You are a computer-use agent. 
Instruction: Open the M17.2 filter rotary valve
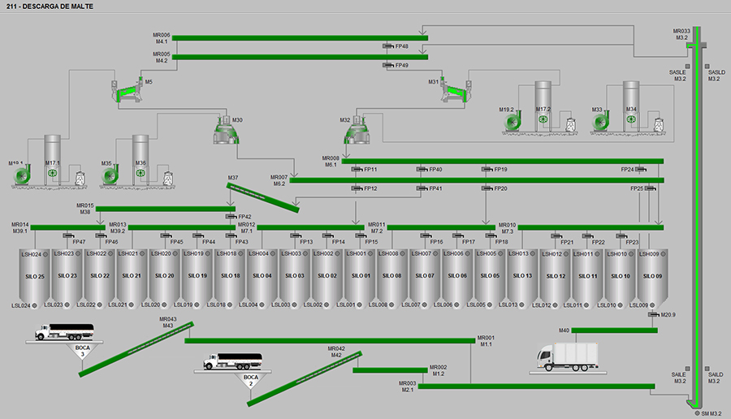542,121
